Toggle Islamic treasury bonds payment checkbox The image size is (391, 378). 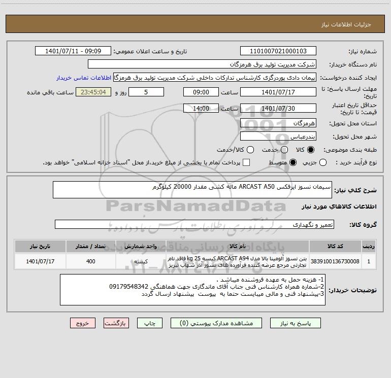[246, 162]
